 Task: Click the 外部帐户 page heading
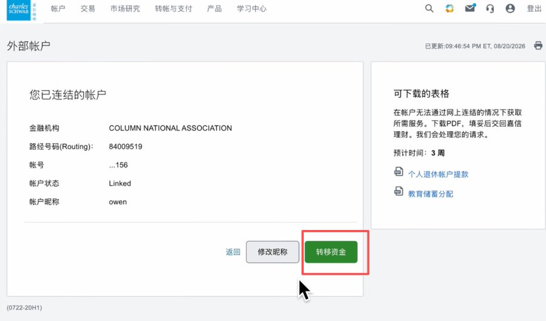29,46
